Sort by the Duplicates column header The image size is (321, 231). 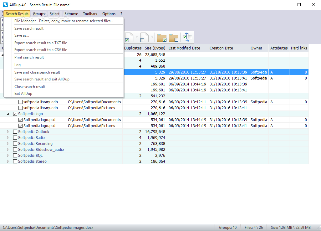coord(133,48)
